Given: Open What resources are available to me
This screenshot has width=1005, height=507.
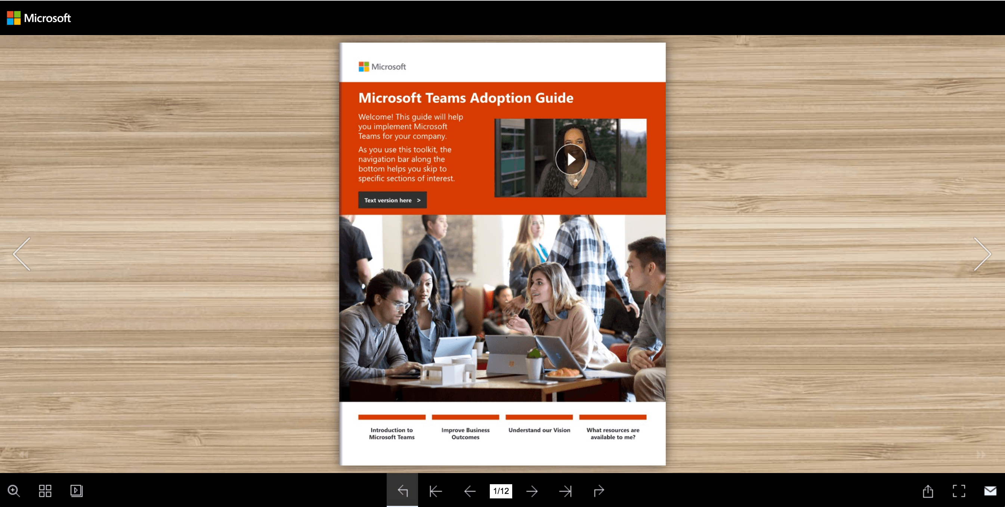Looking at the screenshot, I should 613,433.
